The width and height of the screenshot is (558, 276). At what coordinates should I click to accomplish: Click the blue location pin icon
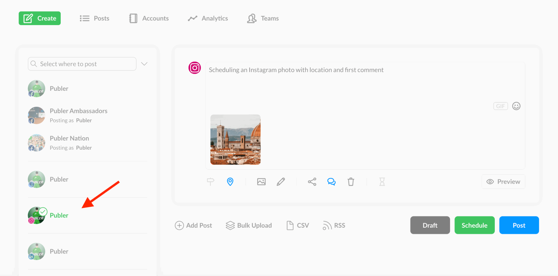pyautogui.click(x=230, y=181)
